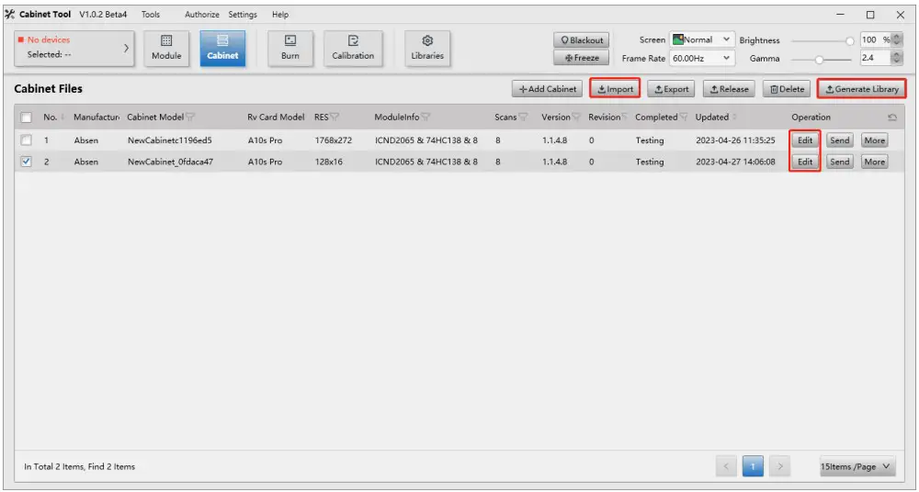This screenshot has width=919, height=492.
Task: Click the Manufacturer column header
Action: coord(96,117)
